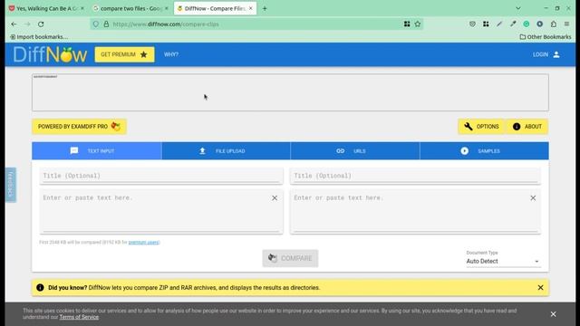Screen dimensions: 580x326
Task: Bookmark this page with the star
Action: click(x=418, y=24)
